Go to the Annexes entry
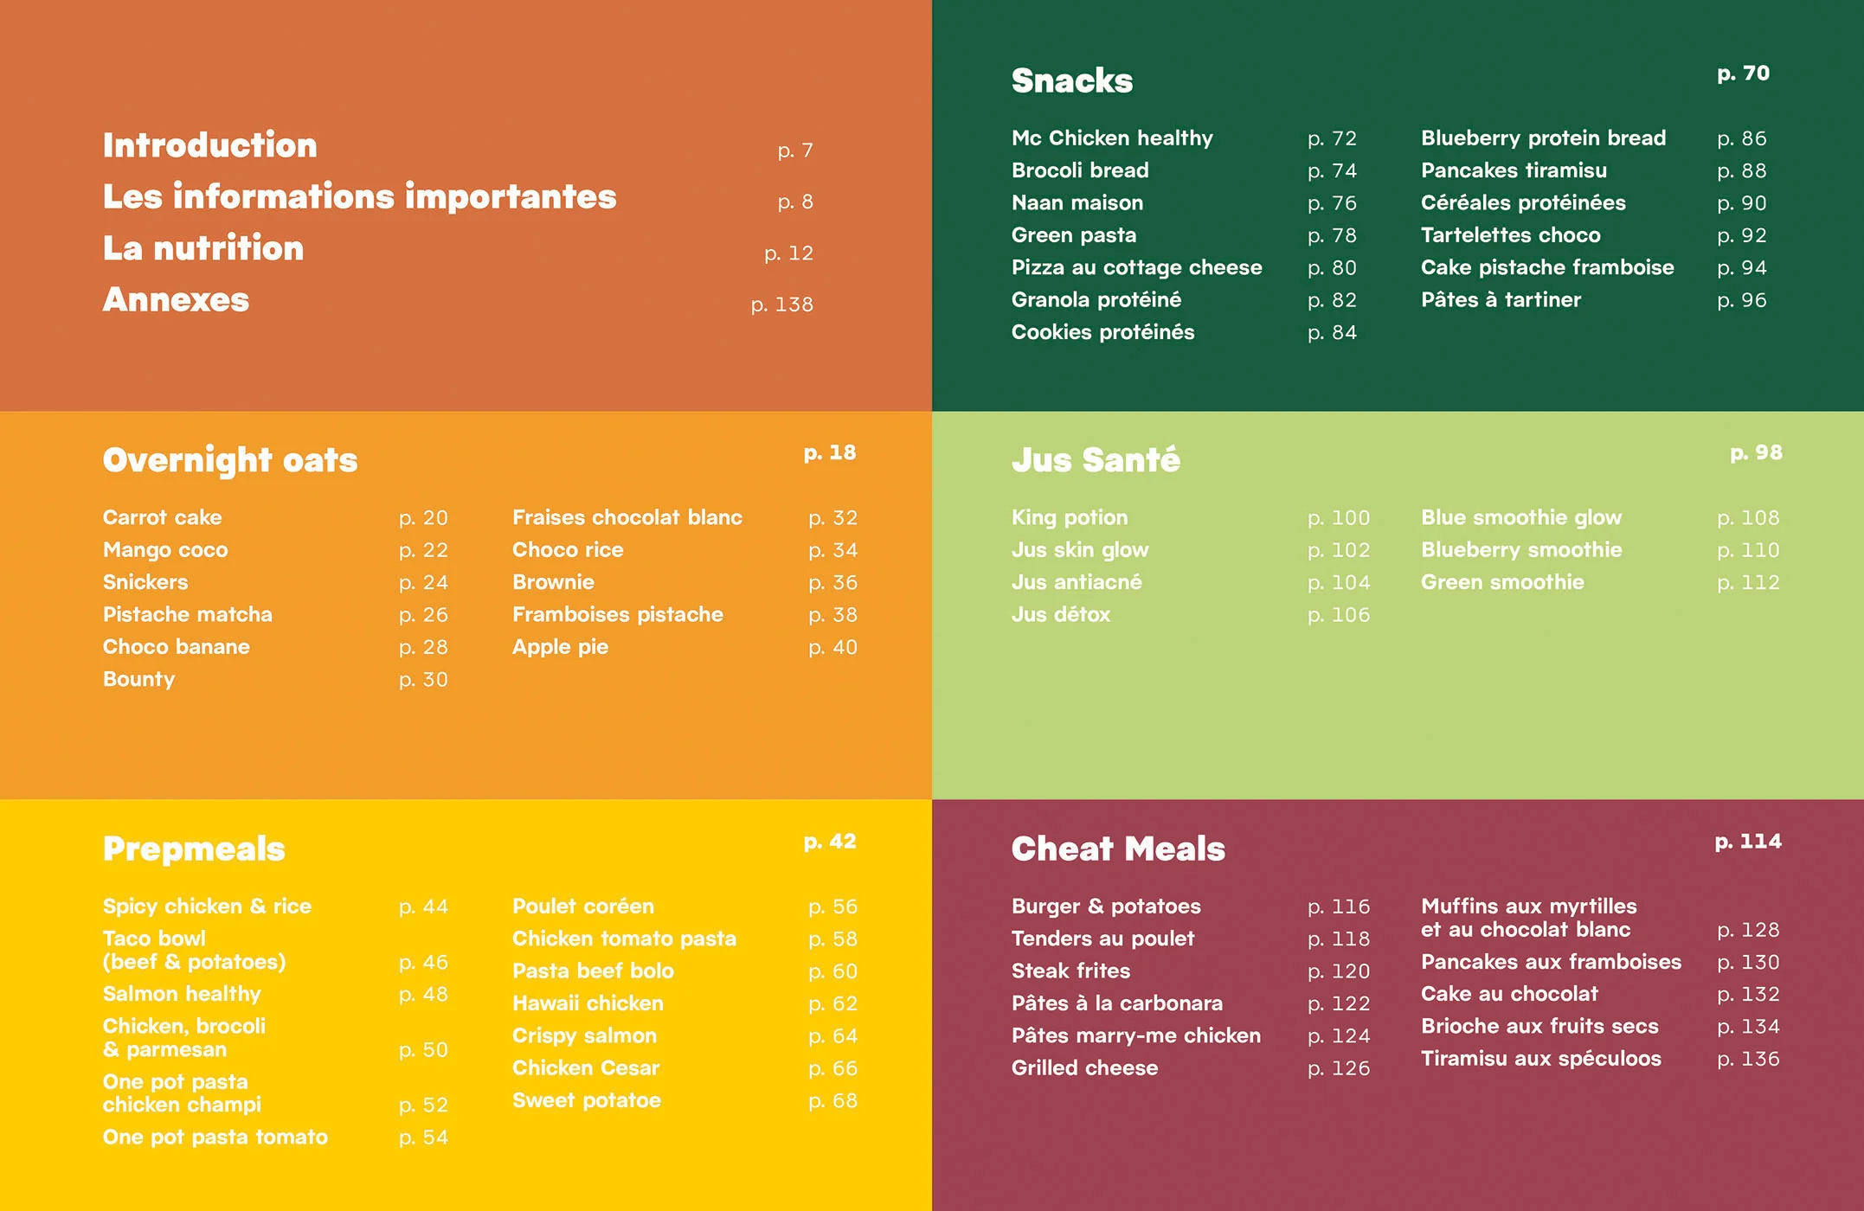 pyautogui.click(x=176, y=300)
